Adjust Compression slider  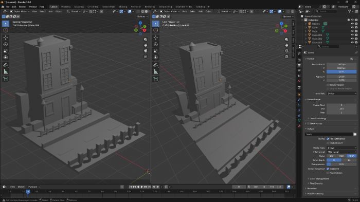pyautogui.click(x=341, y=164)
